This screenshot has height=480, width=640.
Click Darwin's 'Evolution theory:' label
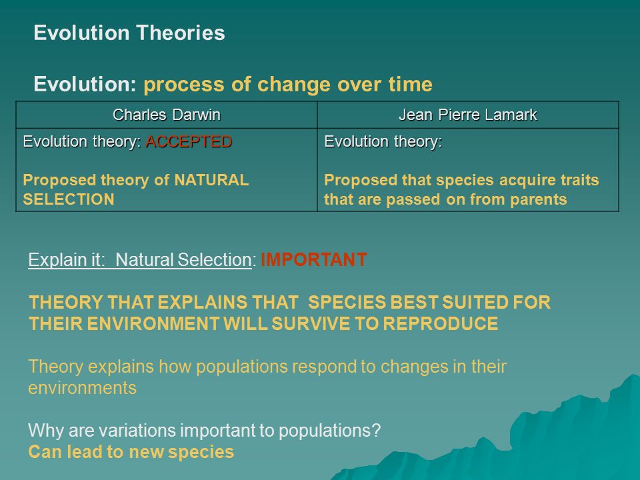(82, 141)
